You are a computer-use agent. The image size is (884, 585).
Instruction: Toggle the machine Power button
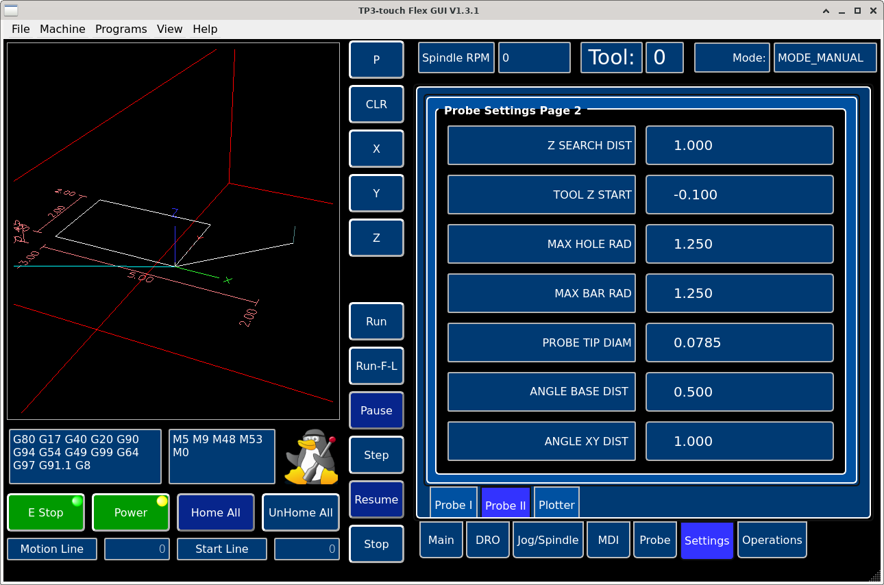[x=131, y=512]
